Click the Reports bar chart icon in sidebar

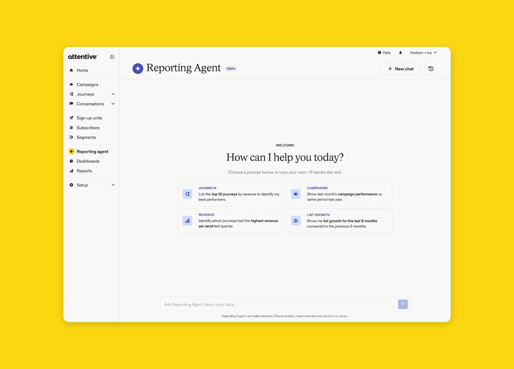pyautogui.click(x=72, y=171)
